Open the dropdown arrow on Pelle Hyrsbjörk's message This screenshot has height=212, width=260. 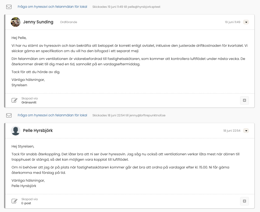point(246,131)
